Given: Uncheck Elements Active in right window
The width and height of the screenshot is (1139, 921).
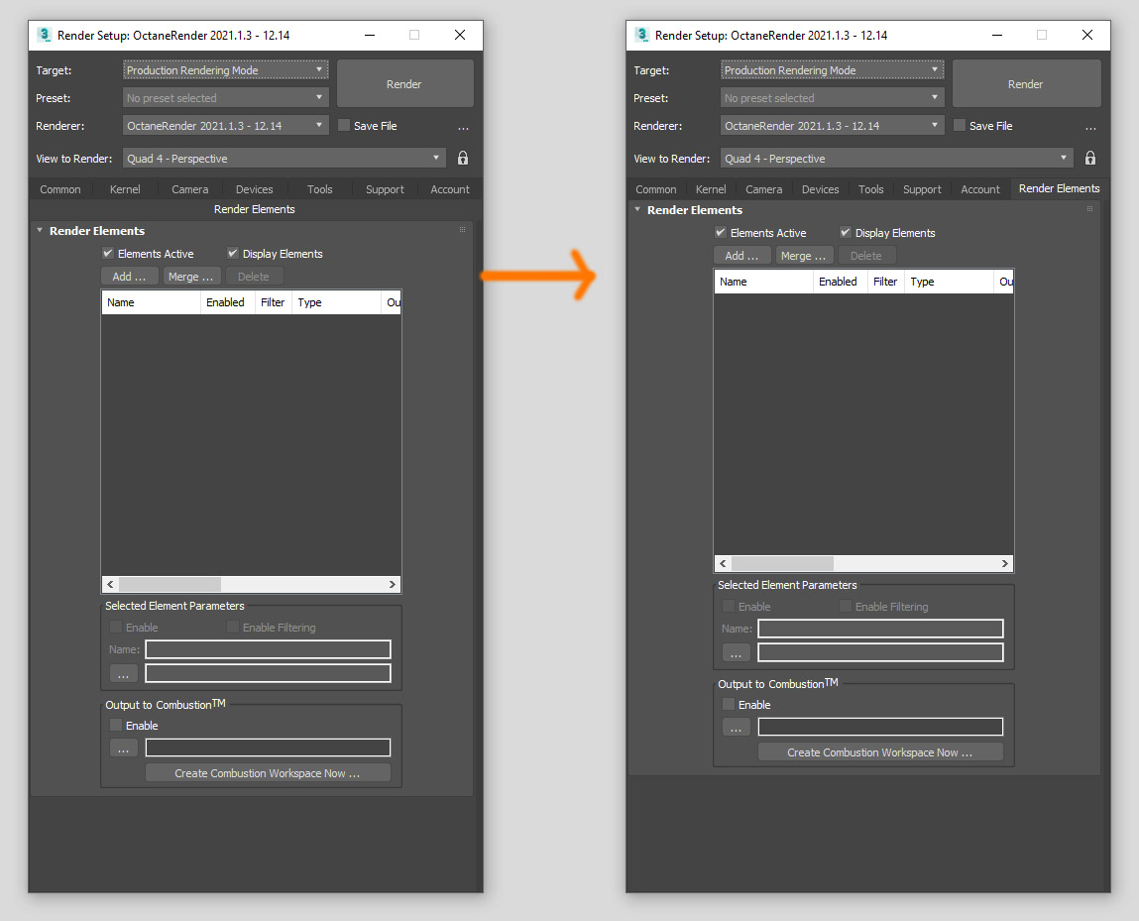Looking at the screenshot, I should [x=720, y=232].
